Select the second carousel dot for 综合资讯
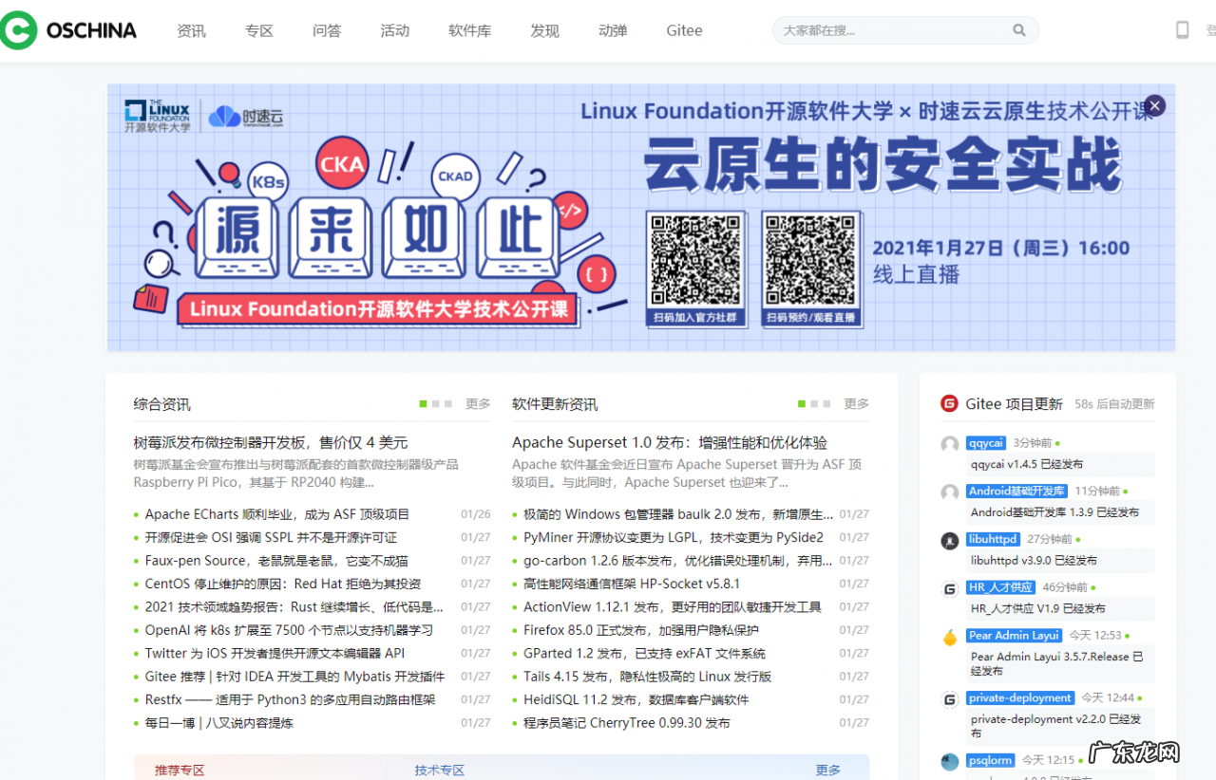 coord(436,403)
